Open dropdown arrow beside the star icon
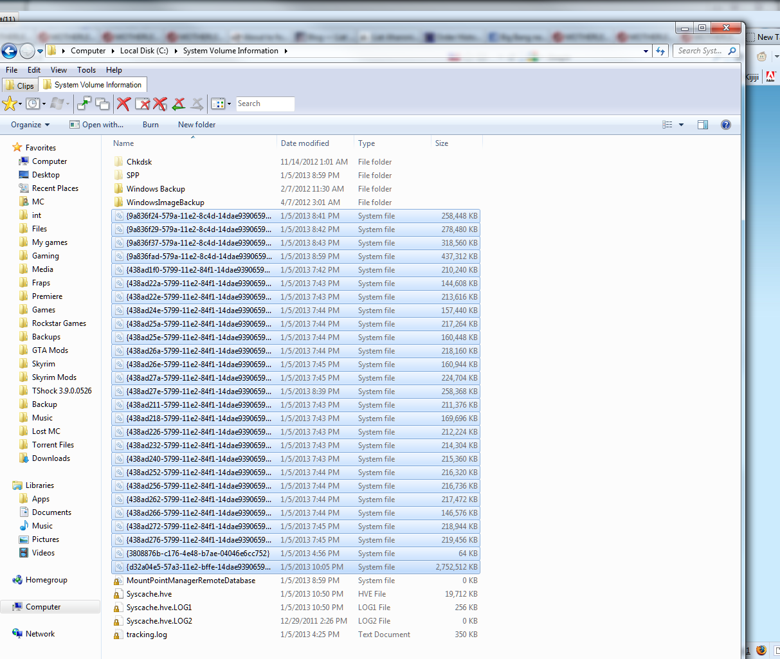The image size is (780, 659). click(20, 104)
